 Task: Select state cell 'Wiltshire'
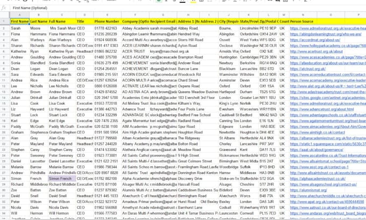pyautogui.click(x=249, y=75)
